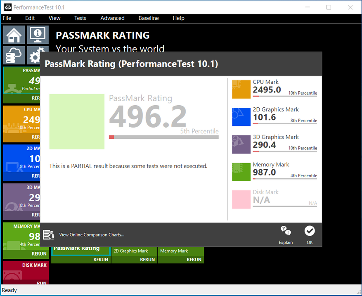
Task: Click the Explain question bubble icon
Action: tap(286, 231)
